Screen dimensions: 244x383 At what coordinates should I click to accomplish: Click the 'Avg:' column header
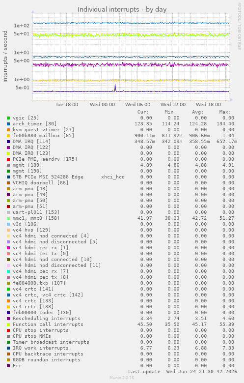[x=198, y=112]
